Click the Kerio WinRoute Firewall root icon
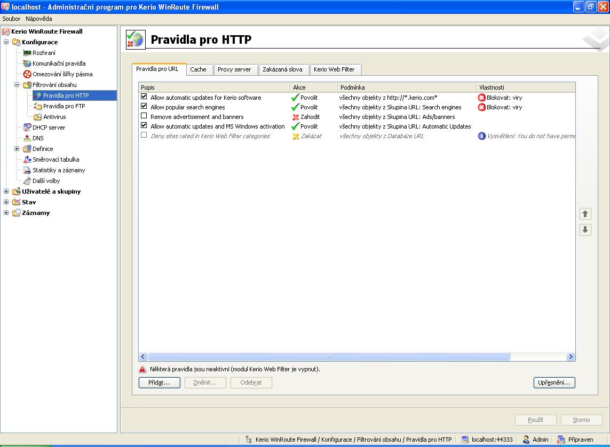Image resolution: width=610 pixels, height=447 pixels. (6, 31)
